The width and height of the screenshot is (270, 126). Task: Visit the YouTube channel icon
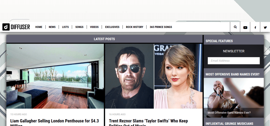[245, 27]
